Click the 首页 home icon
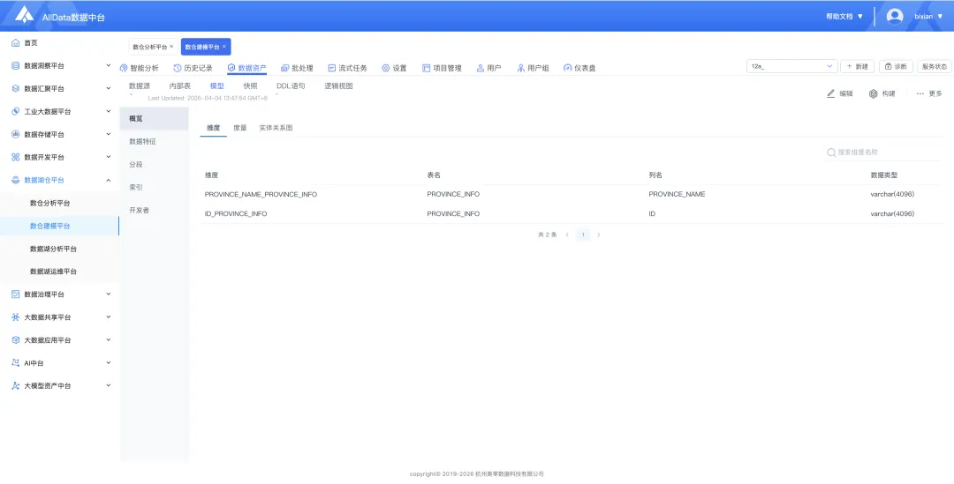The height and width of the screenshot is (484, 954). [x=16, y=43]
